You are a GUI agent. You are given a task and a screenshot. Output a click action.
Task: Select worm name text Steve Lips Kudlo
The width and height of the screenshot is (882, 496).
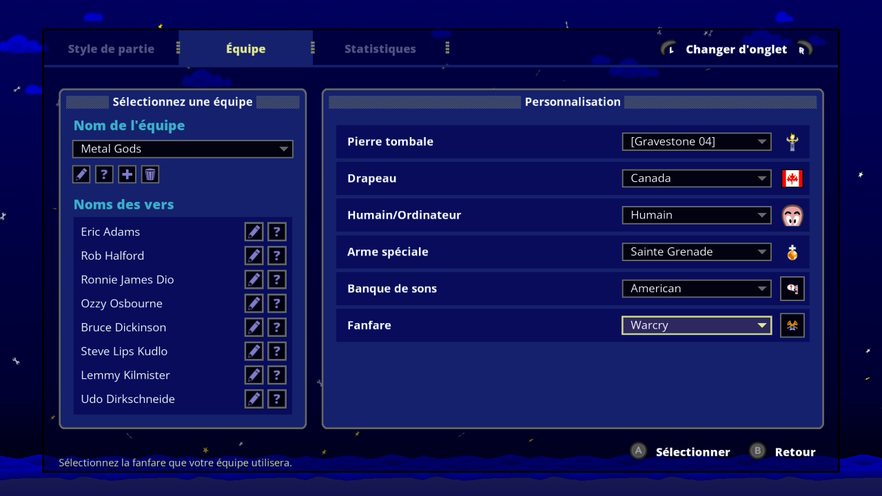pos(124,351)
